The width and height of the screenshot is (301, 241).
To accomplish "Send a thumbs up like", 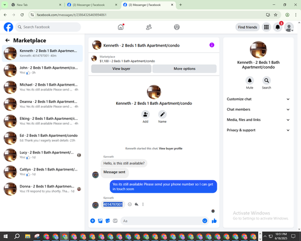I will click(214, 221).
